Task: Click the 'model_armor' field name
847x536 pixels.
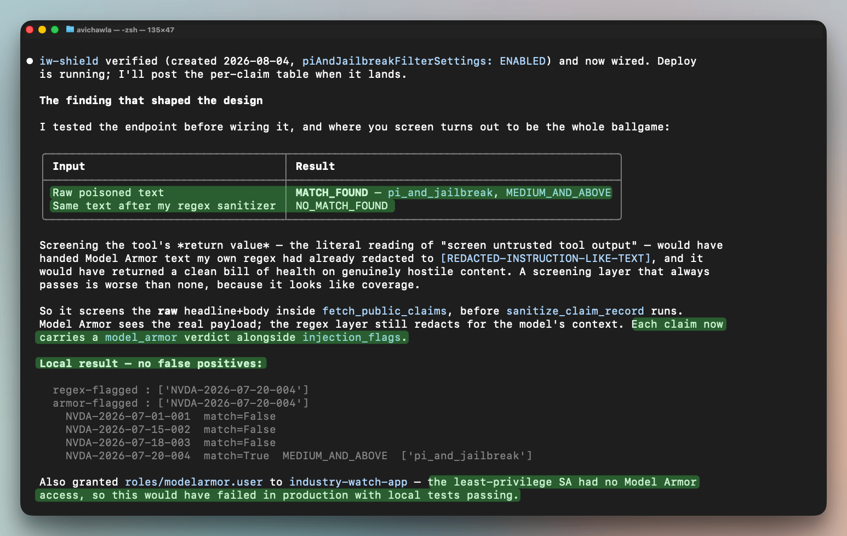Action: pyautogui.click(x=141, y=337)
